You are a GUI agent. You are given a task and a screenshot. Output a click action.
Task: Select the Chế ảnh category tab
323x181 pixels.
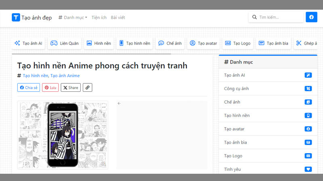[x=170, y=43]
